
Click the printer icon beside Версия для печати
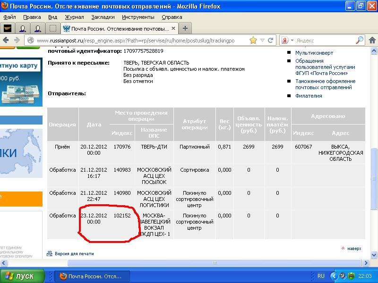[50, 253]
